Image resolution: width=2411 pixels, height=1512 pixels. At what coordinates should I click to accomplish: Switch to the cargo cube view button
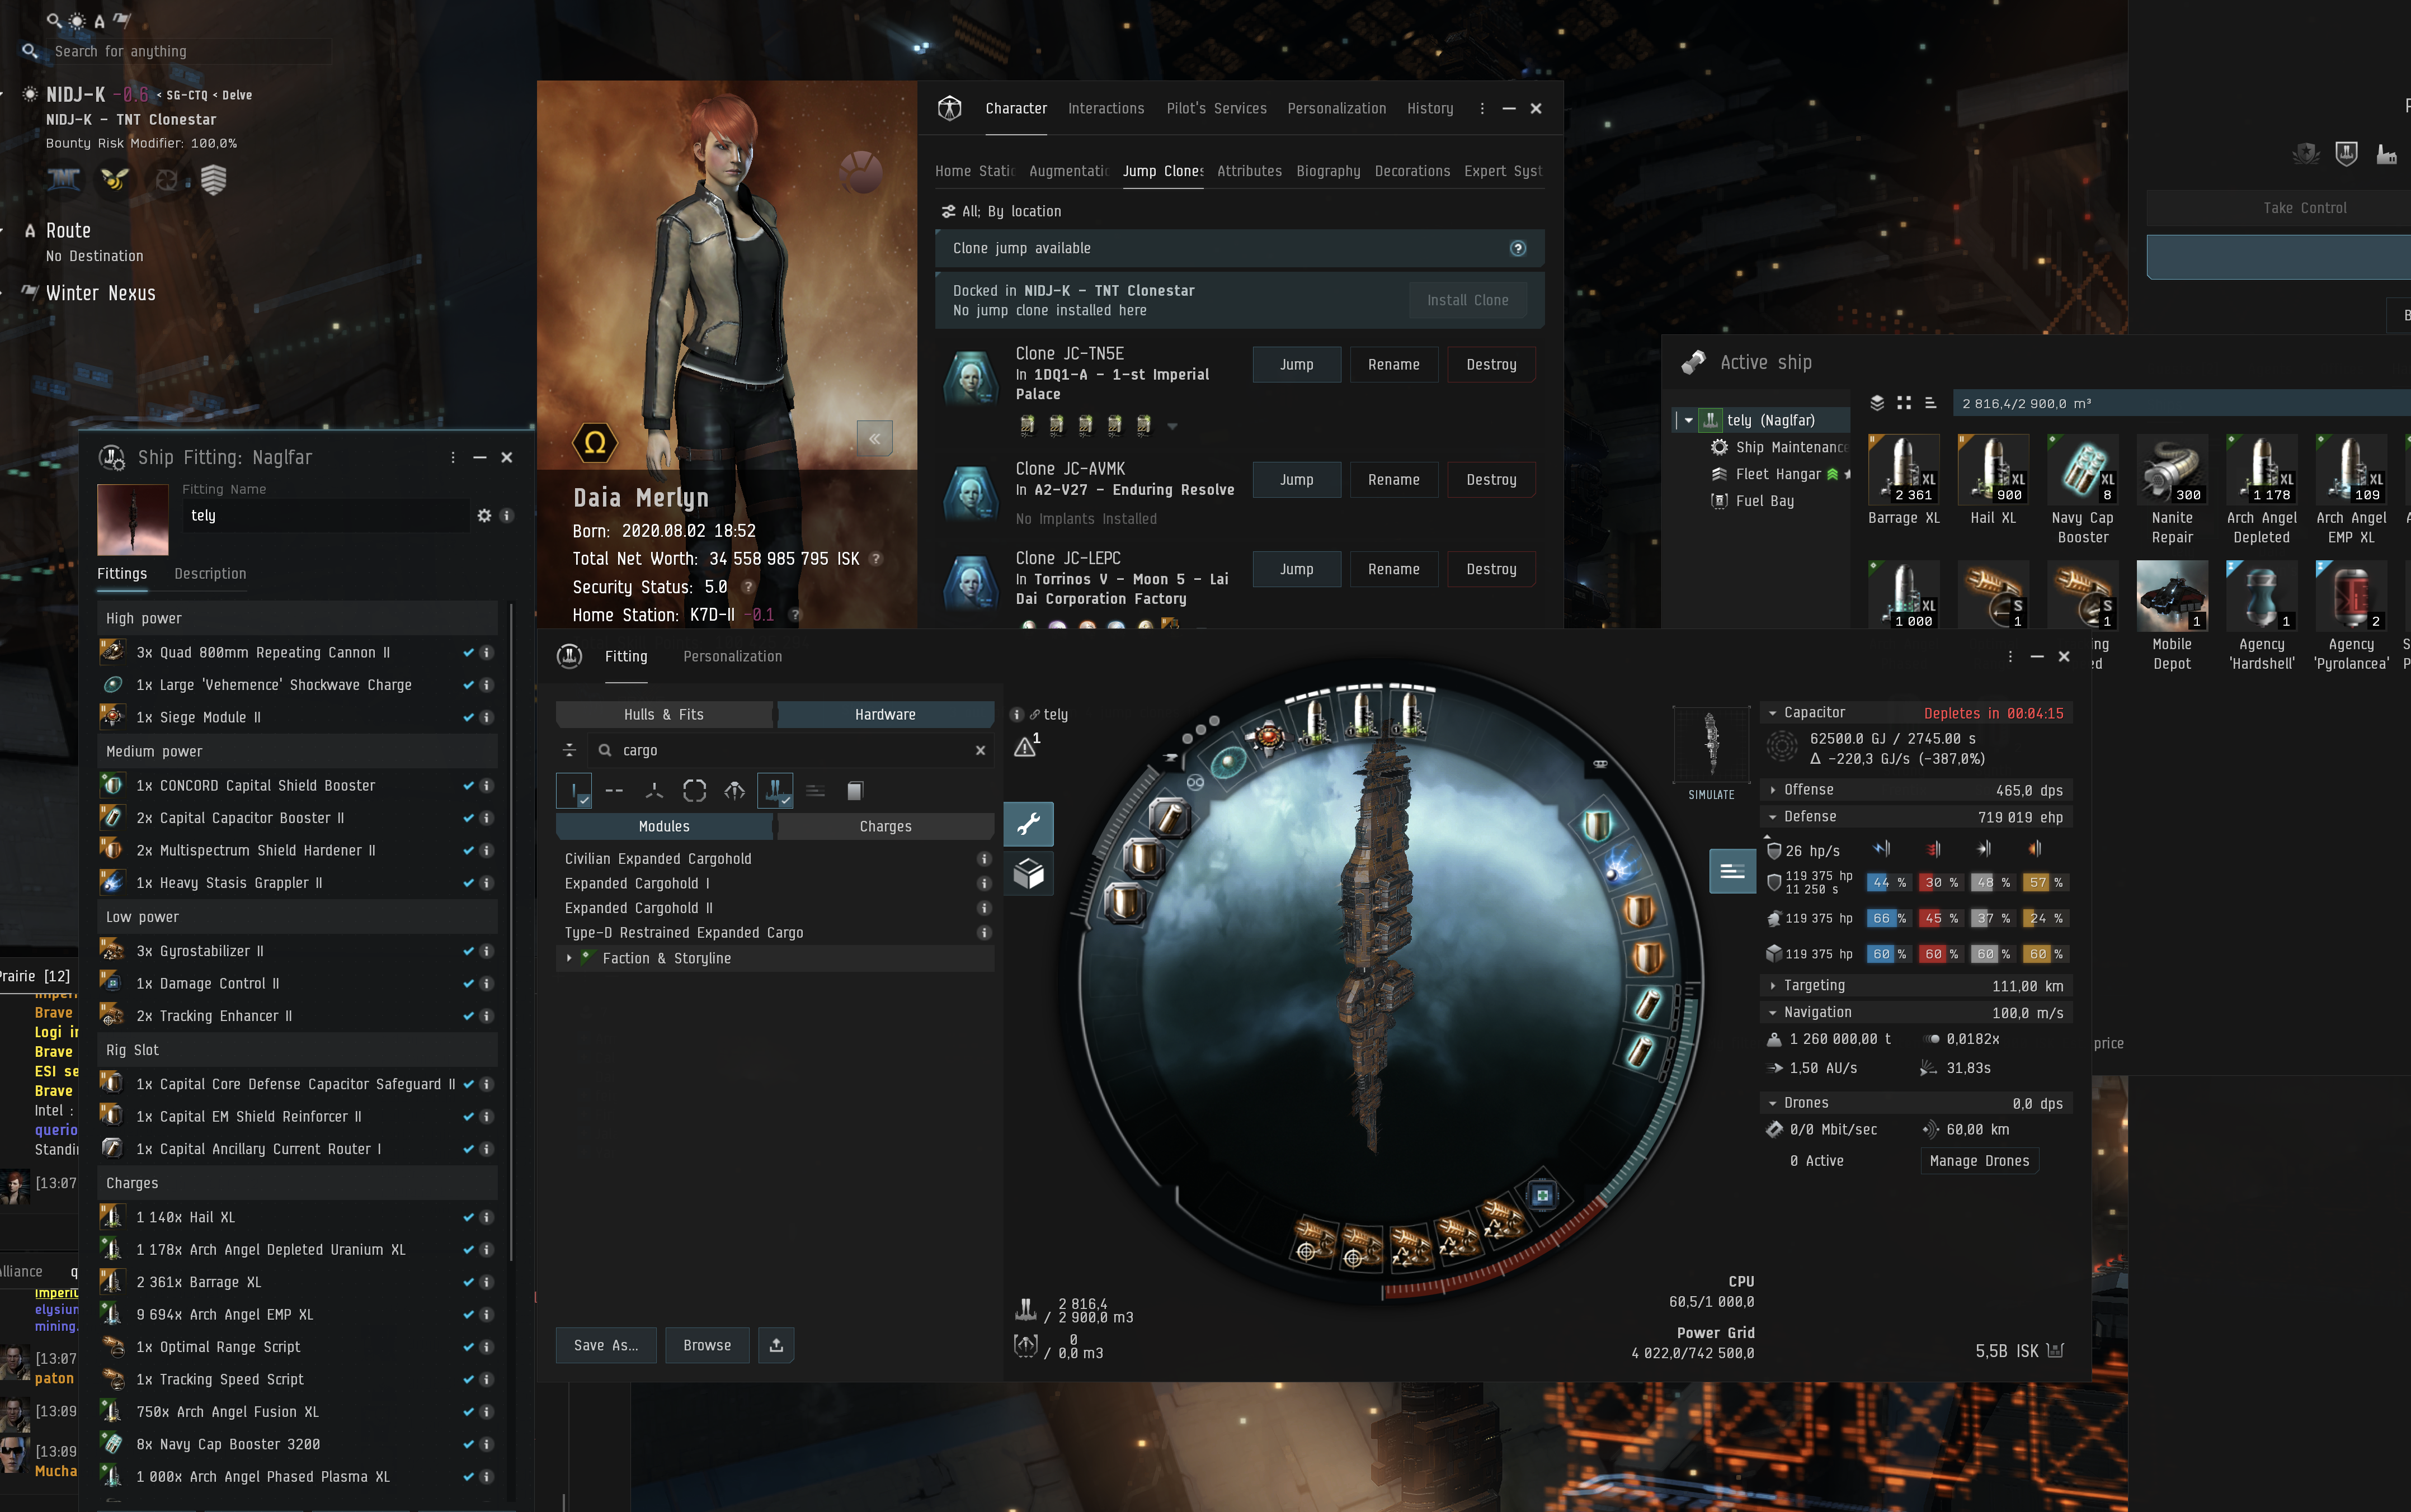pyautogui.click(x=1028, y=873)
